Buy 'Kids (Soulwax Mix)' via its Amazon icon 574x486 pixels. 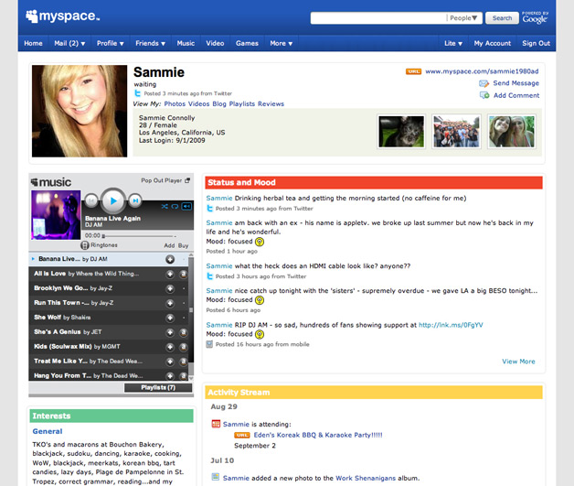(183, 347)
